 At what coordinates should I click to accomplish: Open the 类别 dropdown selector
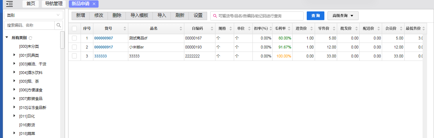click(34, 15)
